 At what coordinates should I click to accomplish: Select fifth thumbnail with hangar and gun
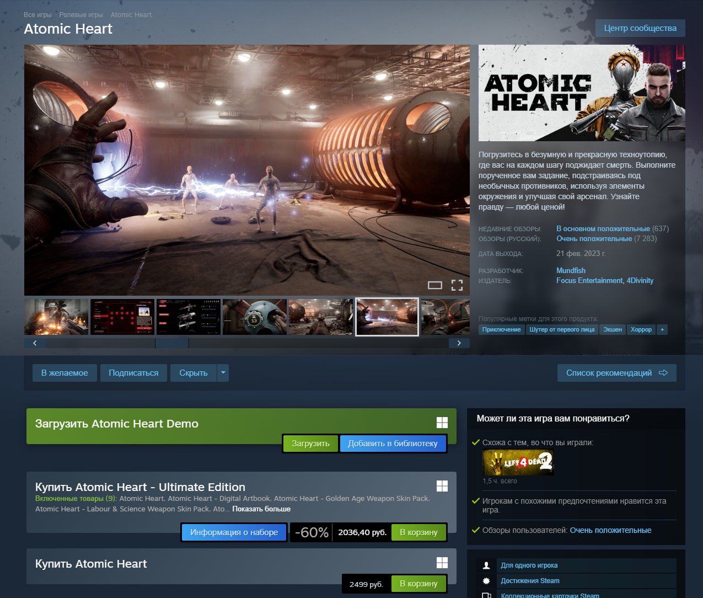point(321,317)
